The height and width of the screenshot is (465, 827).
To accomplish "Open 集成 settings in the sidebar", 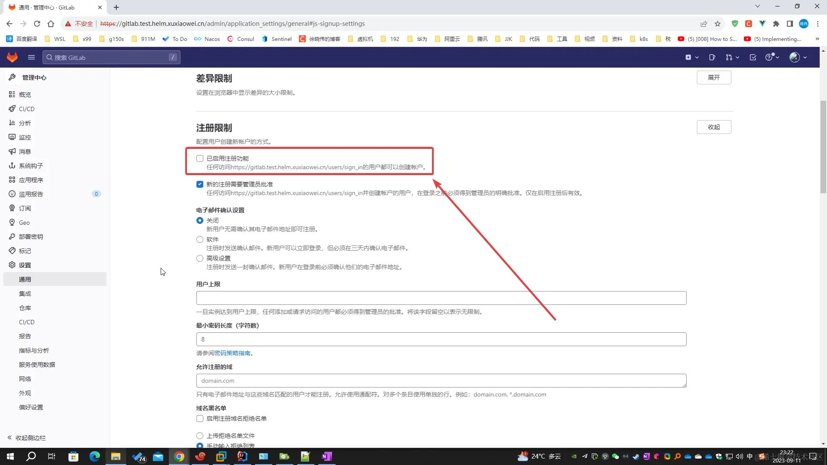I will (25, 294).
